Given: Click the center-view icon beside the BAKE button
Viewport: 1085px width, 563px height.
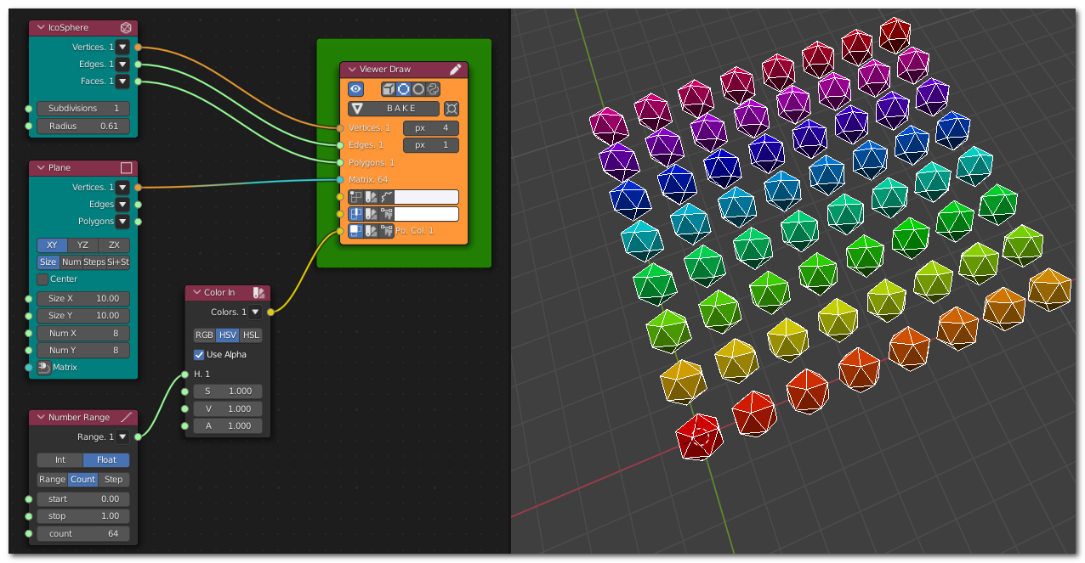Looking at the screenshot, I should tap(452, 109).
